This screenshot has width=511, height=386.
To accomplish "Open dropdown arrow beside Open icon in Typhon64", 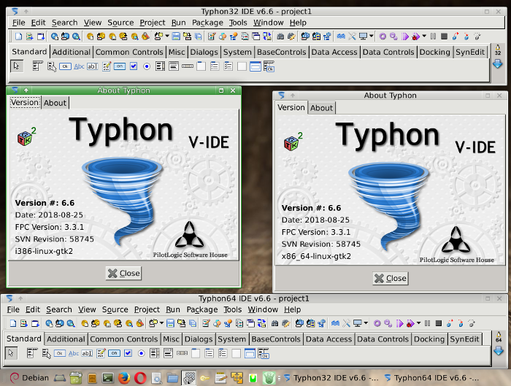I will (x=161, y=323).
